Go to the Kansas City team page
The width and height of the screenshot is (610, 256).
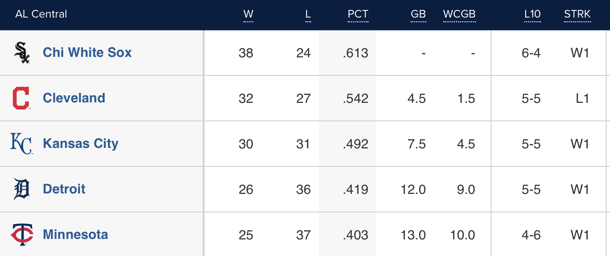point(81,144)
